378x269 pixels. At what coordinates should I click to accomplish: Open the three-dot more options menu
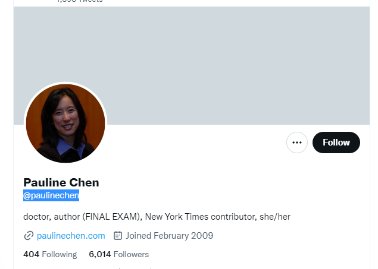(x=297, y=143)
